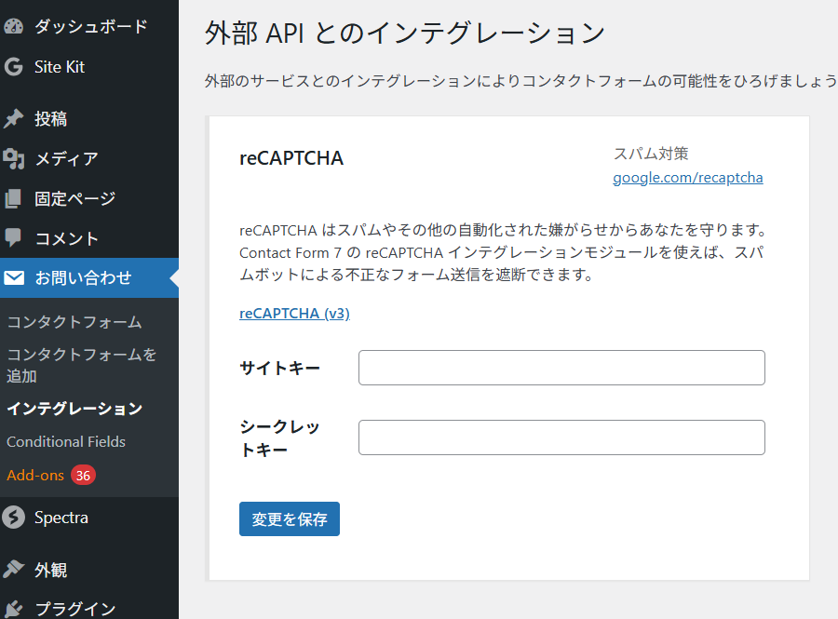
Task: Open the コンタクトフォーム submenu item
Action: coord(74,322)
